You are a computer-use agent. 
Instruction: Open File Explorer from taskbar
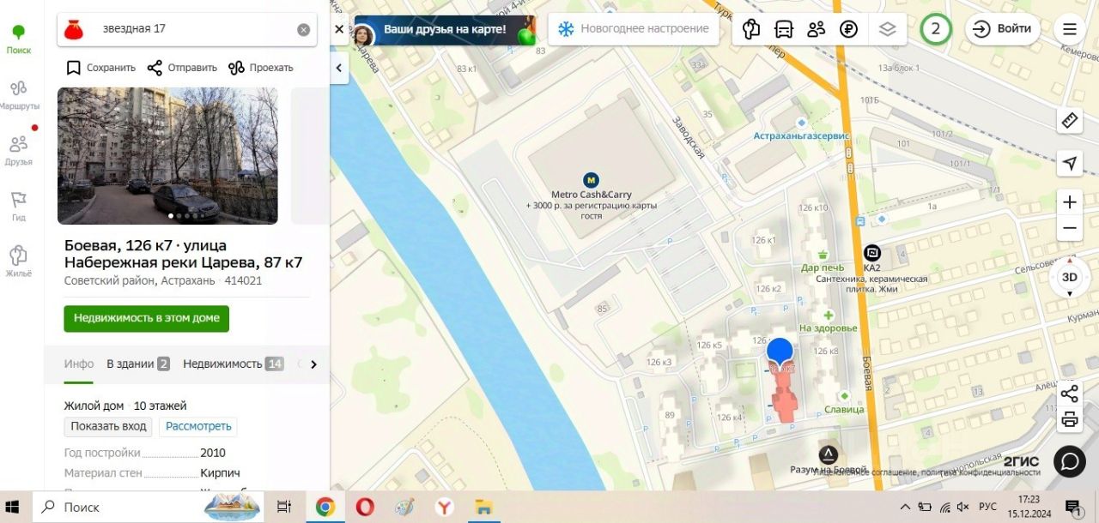pyautogui.click(x=483, y=508)
